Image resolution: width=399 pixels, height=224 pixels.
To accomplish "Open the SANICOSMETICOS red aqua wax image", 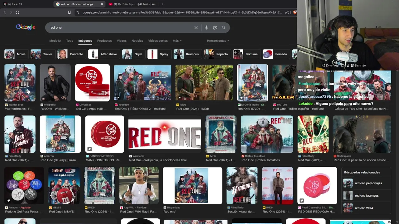I will 104,134.
